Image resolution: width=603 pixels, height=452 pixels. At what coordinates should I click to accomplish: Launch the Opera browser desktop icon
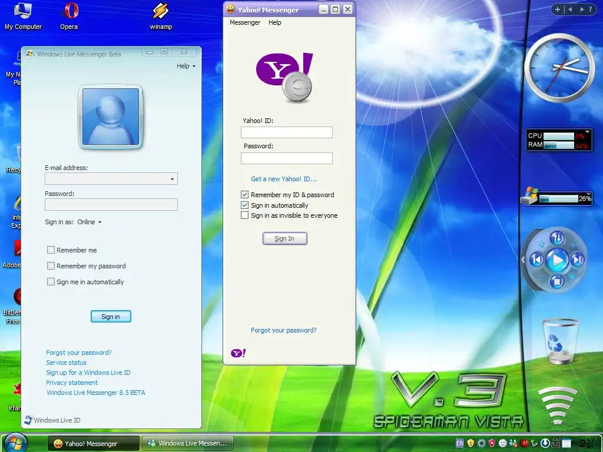click(69, 15)
